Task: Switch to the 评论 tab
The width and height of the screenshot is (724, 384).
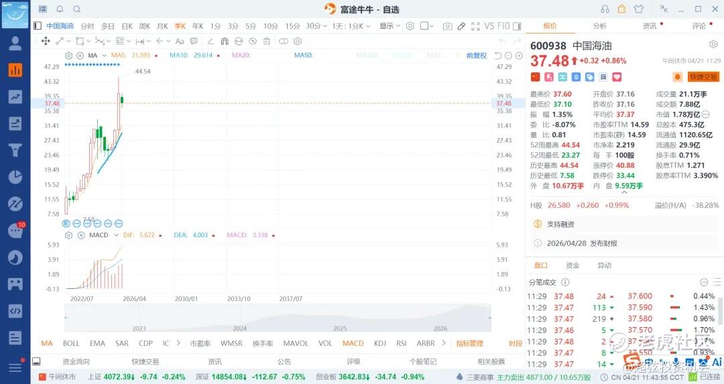Action: [x=699, y=26]
